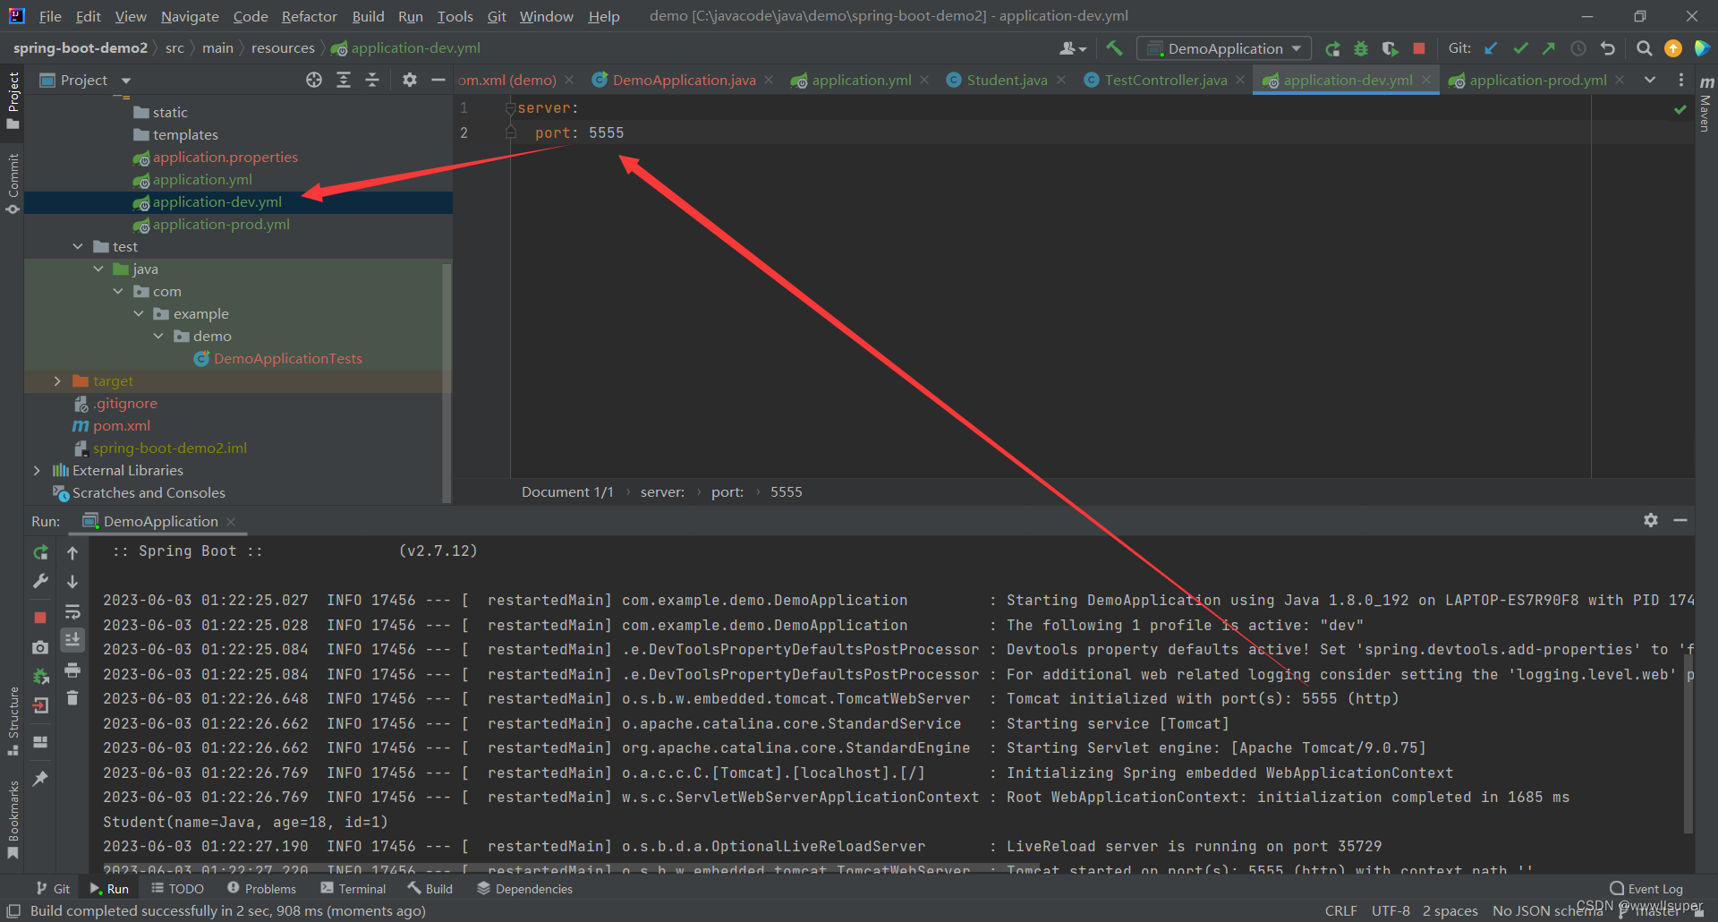Collapse the java folder under test
1718x922 pixels.
click(x=98, y=269)
